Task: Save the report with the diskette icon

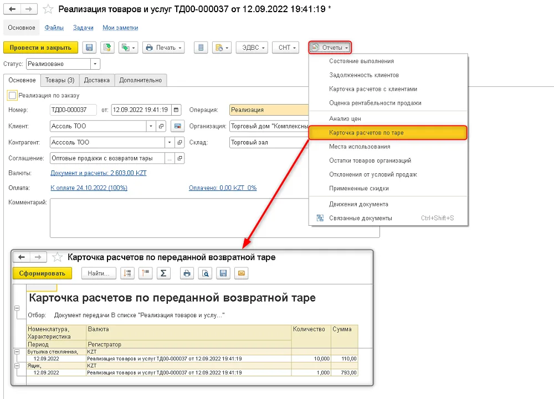Action: [223, 273]
